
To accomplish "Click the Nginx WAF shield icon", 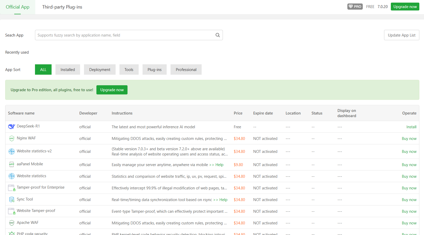I will pyautogui.click(x=11, y=138).
